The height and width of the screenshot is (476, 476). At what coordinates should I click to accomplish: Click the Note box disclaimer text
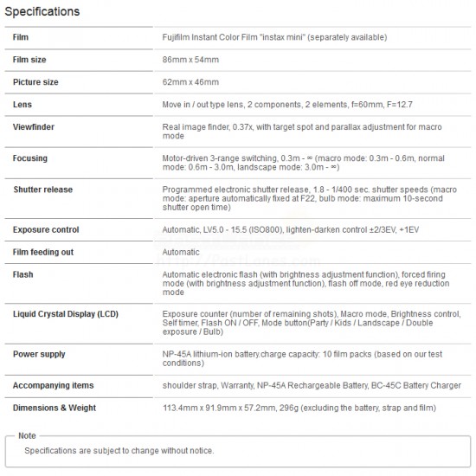[x=119, y=451]
